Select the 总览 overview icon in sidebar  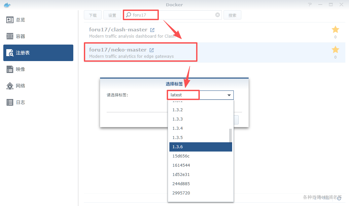click(10, 20)
